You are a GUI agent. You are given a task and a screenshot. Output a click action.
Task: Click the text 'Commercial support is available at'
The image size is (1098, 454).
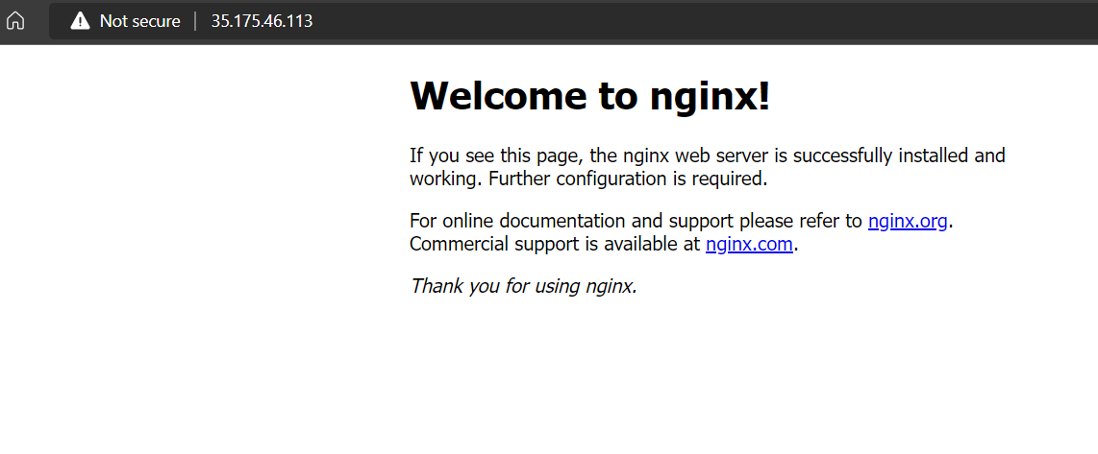(x=555, y=244)
